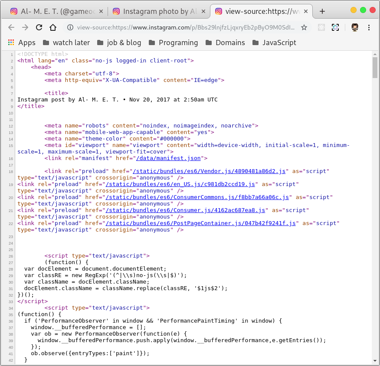Bookmark this page with the star icon
This screenshot has width=380, height=366.
[x=304, y=27]
